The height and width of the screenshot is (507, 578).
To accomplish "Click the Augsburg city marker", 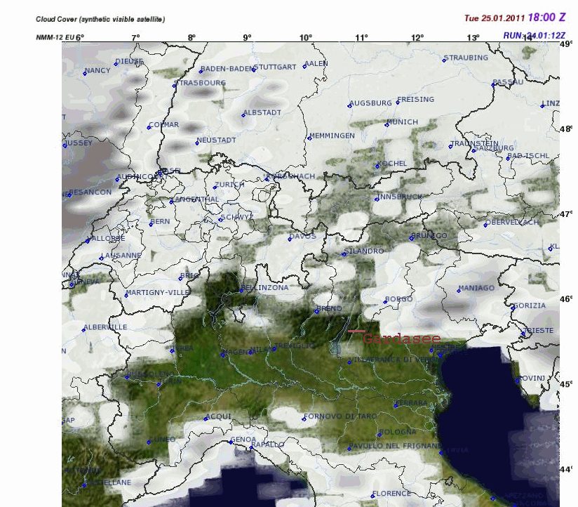I will pyautogui.click(x=349, y=106).
